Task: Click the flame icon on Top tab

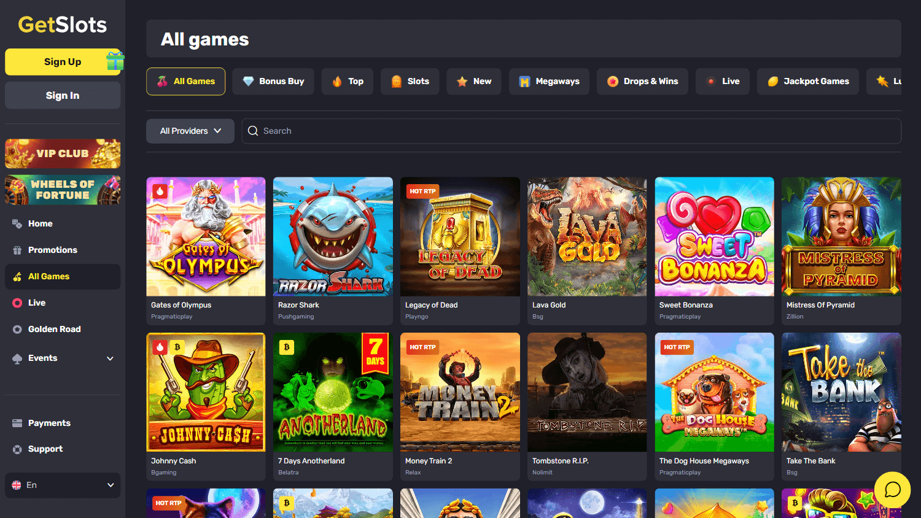Action: coord(337,81)
